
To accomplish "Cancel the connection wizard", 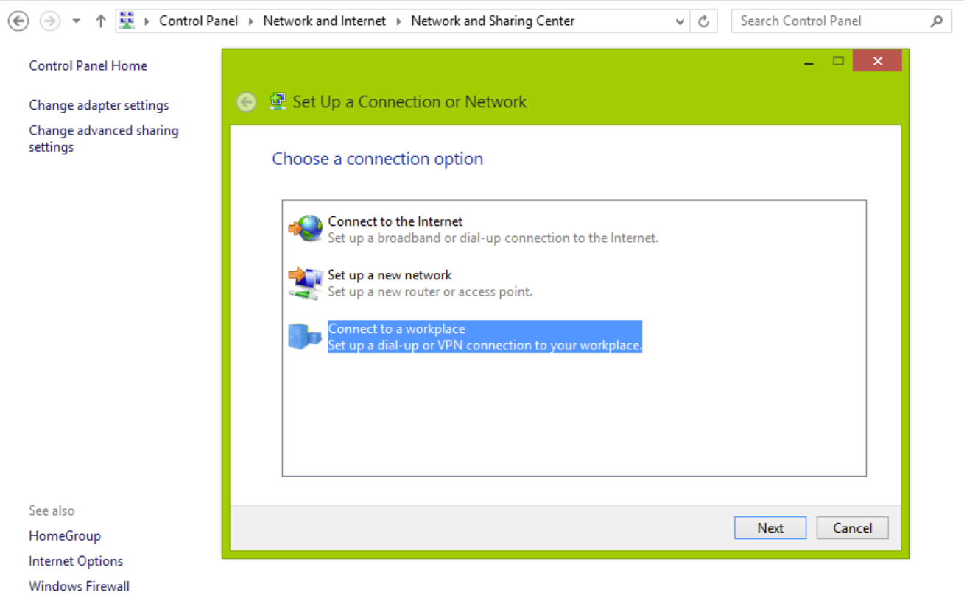I will coord(852,527).
